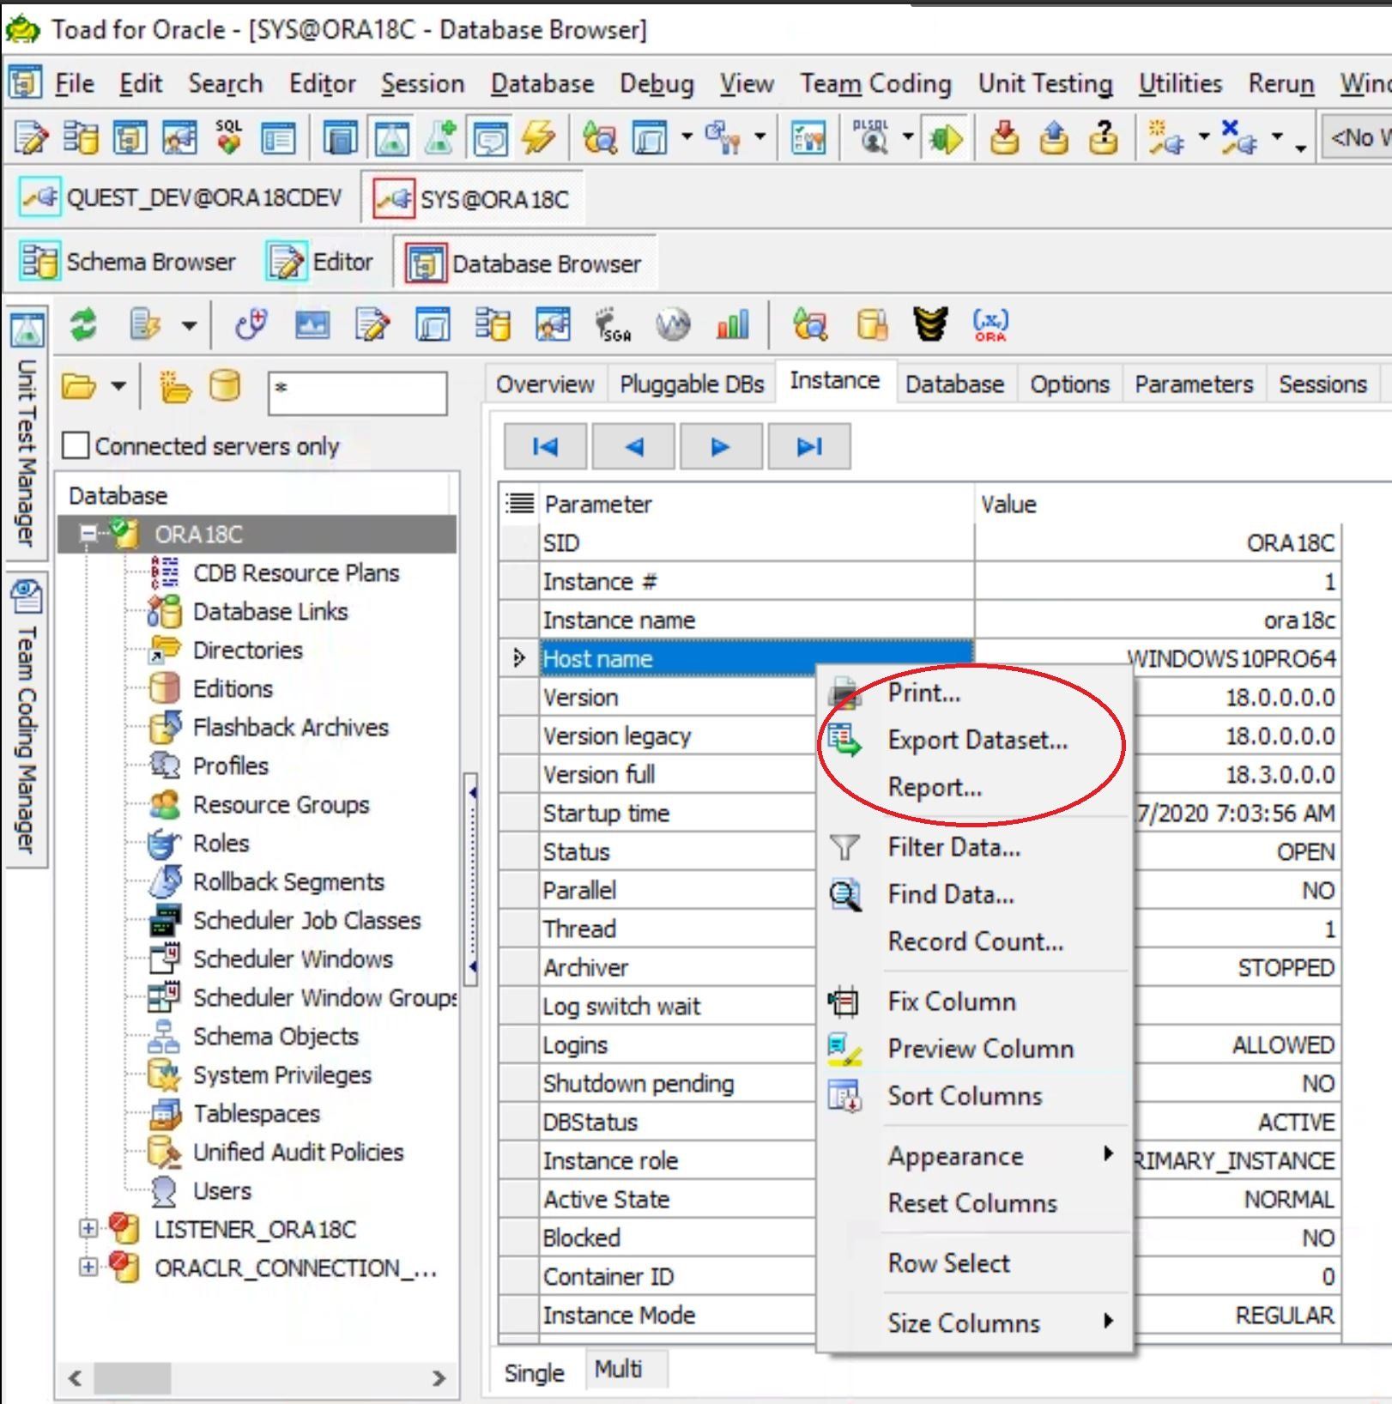Open the SGA trace icon
The height and width of the screenshot is (1404, 1392).
click(x=613, y=325)
